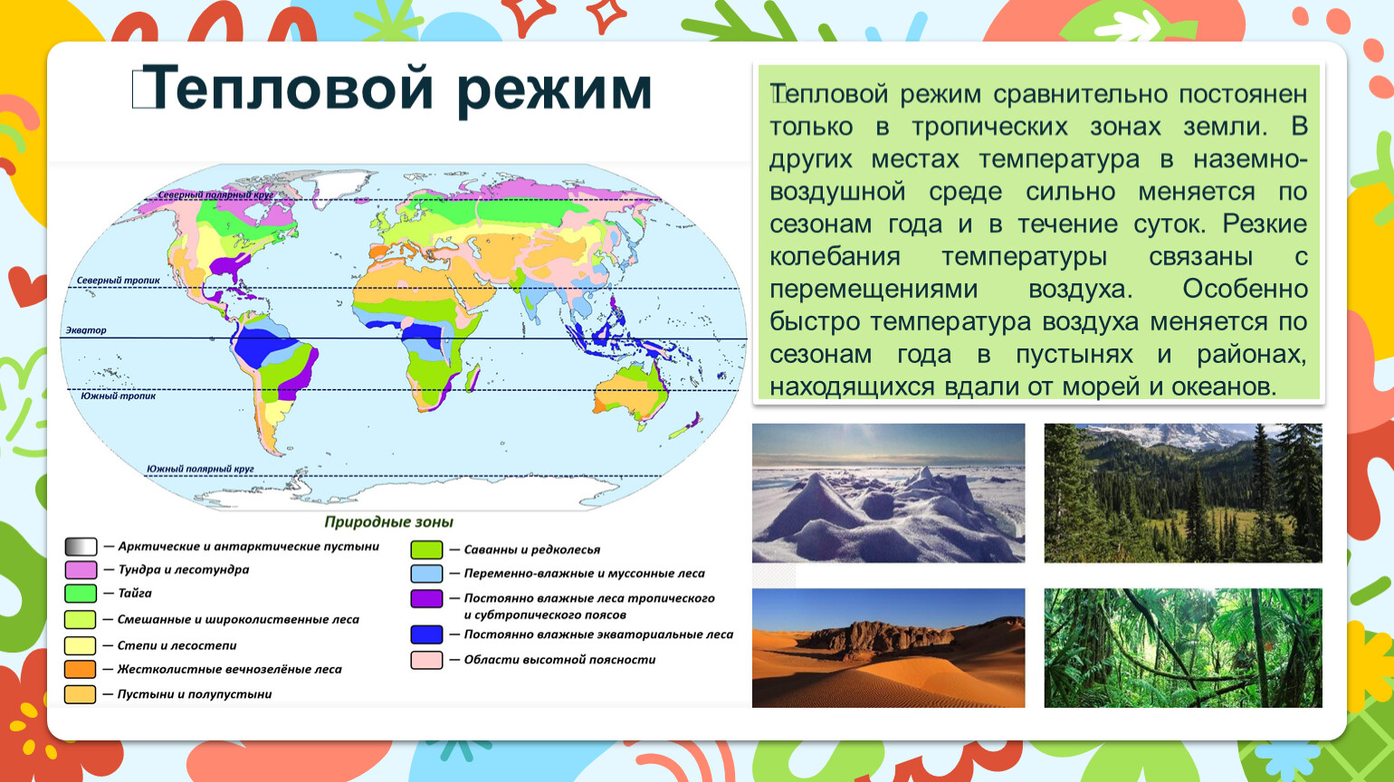Click the Южный полярный круг label
The width and height of the screenshot is (1394, 782).
coord(200,470)
